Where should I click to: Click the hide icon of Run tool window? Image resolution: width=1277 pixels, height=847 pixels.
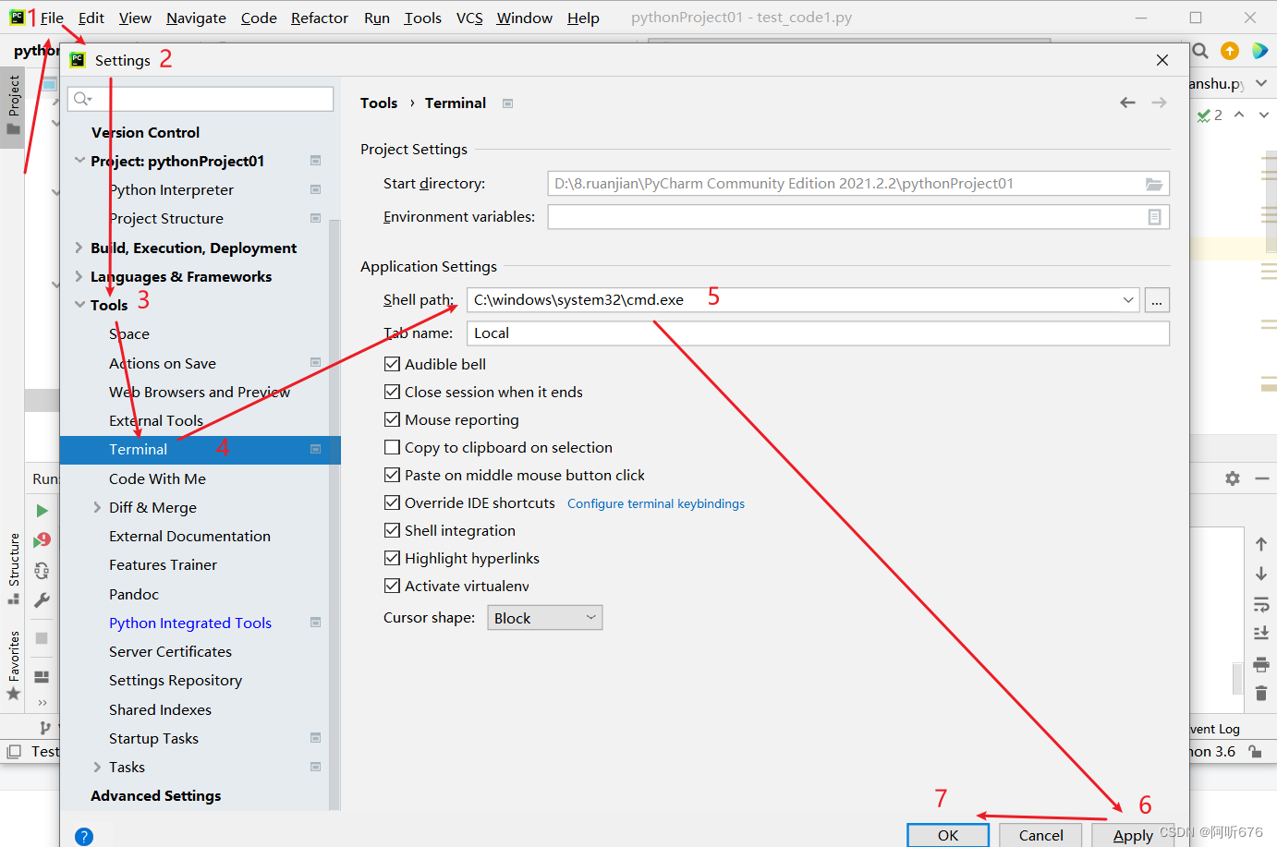1262,478
